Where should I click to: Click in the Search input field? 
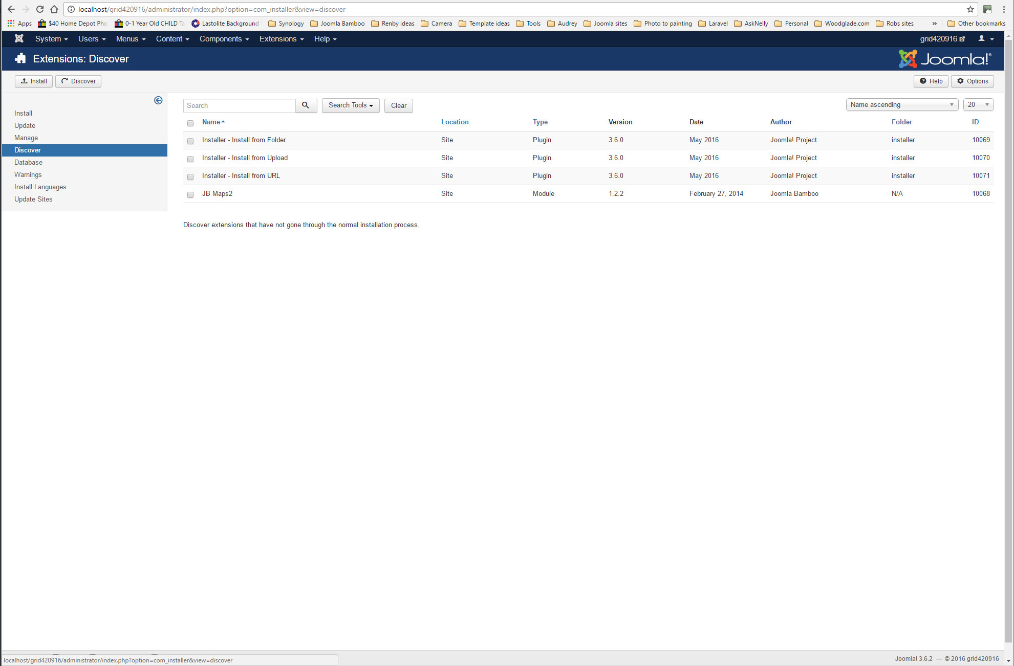coord(239,105)
